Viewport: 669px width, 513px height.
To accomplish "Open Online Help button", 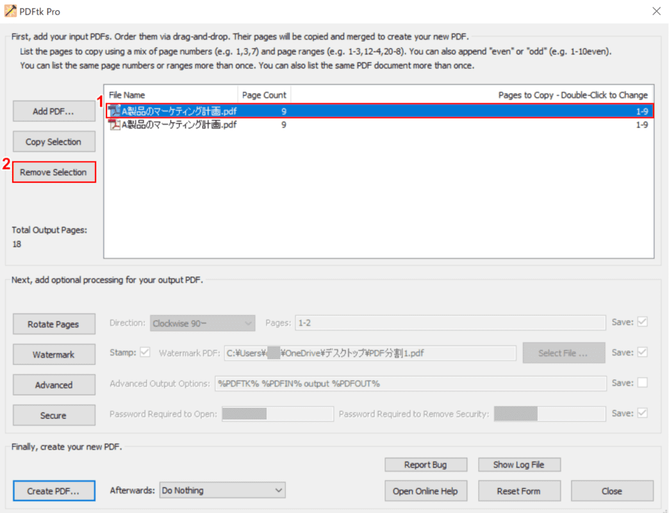I will [425, 491].
